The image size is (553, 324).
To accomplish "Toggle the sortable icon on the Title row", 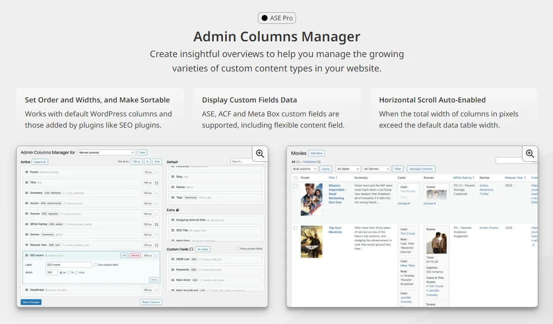I will [157, 182].
